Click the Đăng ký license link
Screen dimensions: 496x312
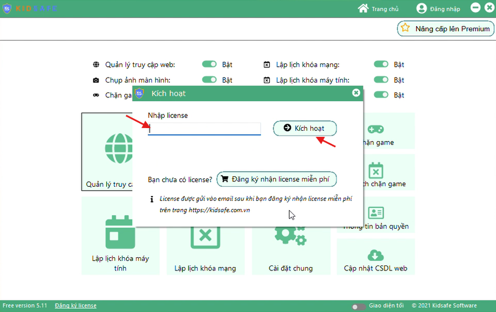coord(76,305)
